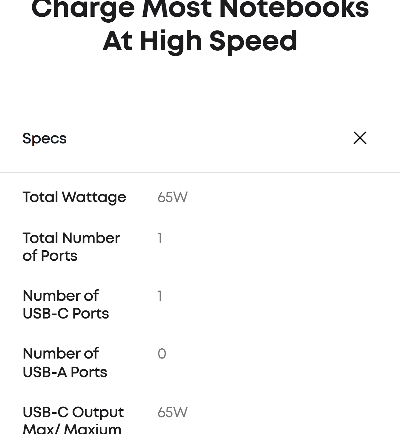Click the value 1 beside USB-C Ports
The image size is (400, 434).
click(160, 296)
